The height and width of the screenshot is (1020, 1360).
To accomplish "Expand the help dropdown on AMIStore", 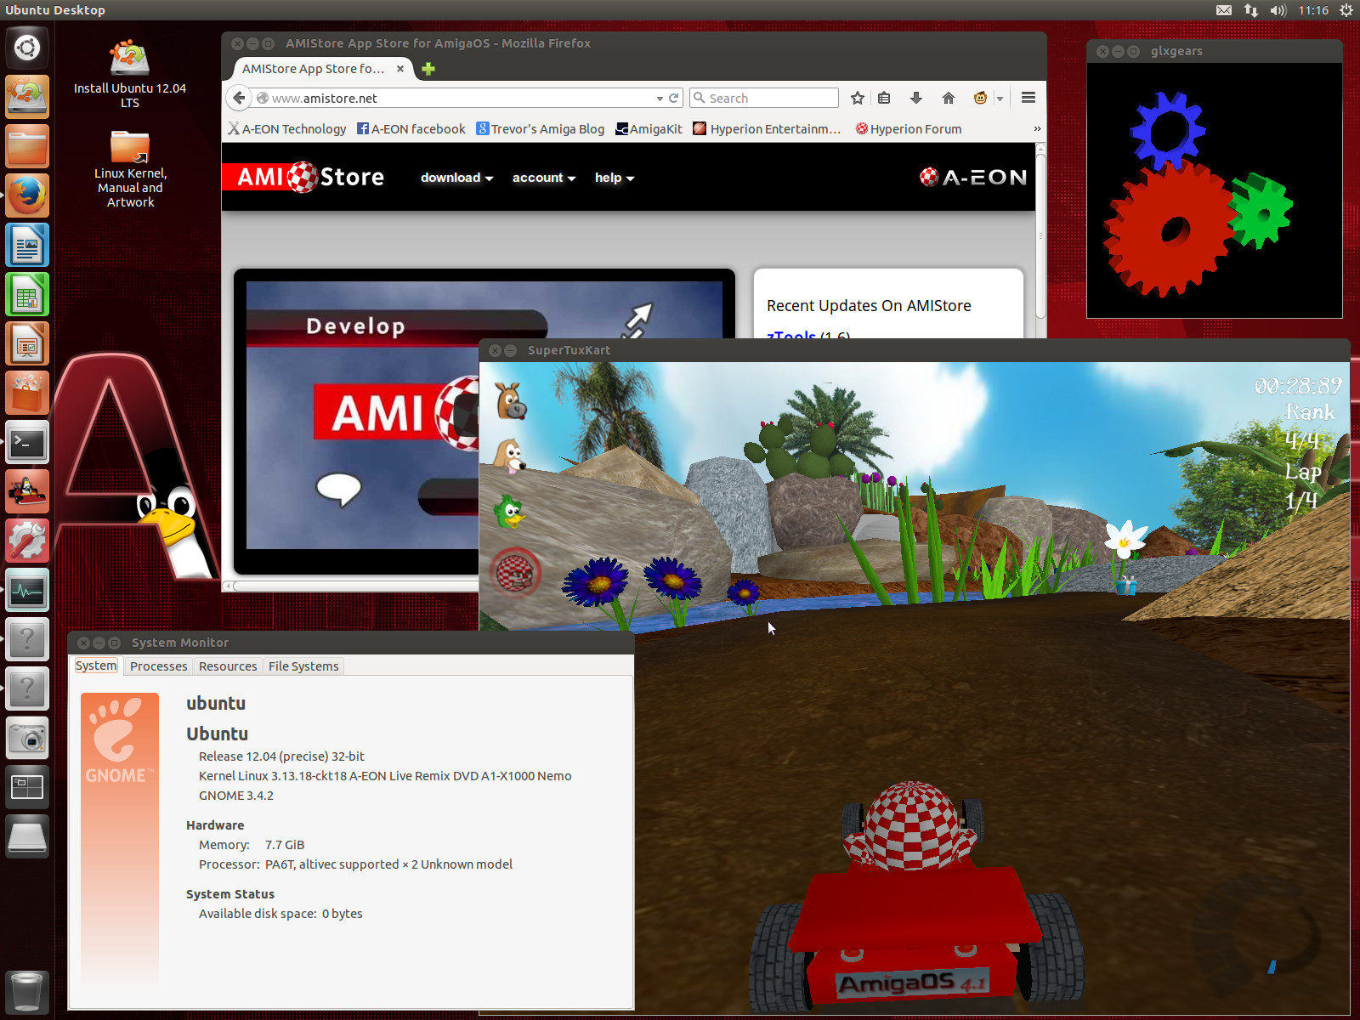I will click(614, 178).
